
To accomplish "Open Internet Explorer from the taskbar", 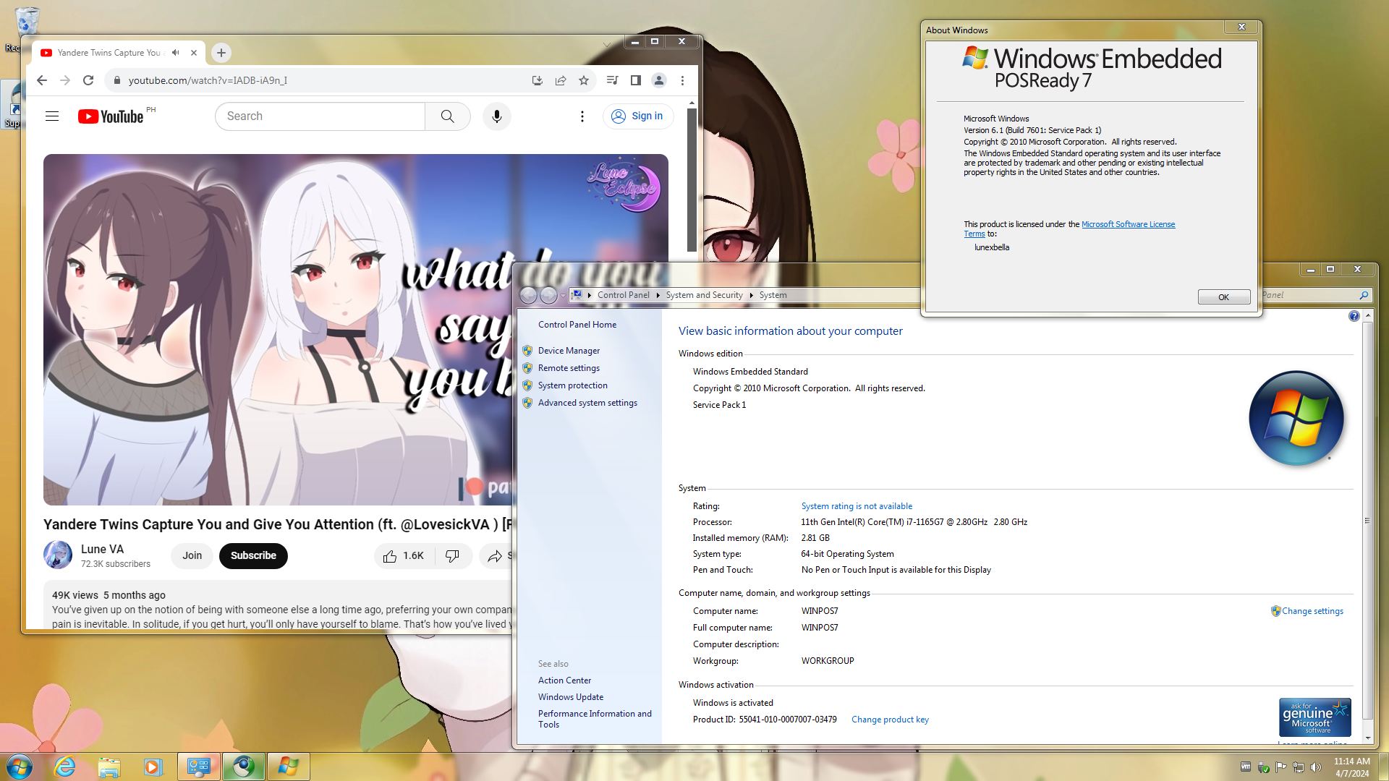I will (x=65, y=767).
